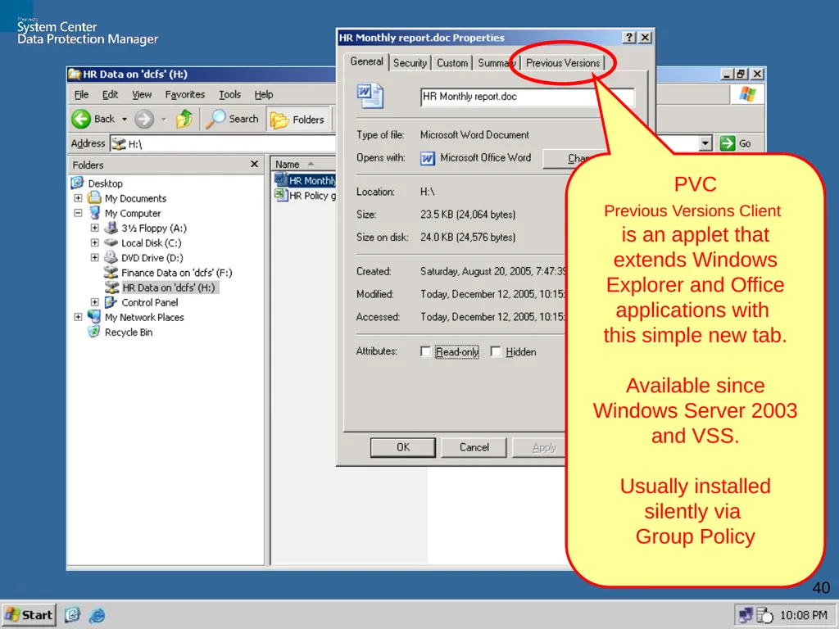Click the My Documents folder icon
This screenshot has width=839, height=629.
pos(94,198)
